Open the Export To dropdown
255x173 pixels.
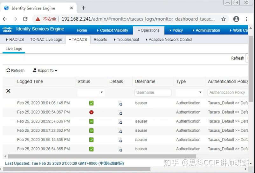click(x=45, y=70)
